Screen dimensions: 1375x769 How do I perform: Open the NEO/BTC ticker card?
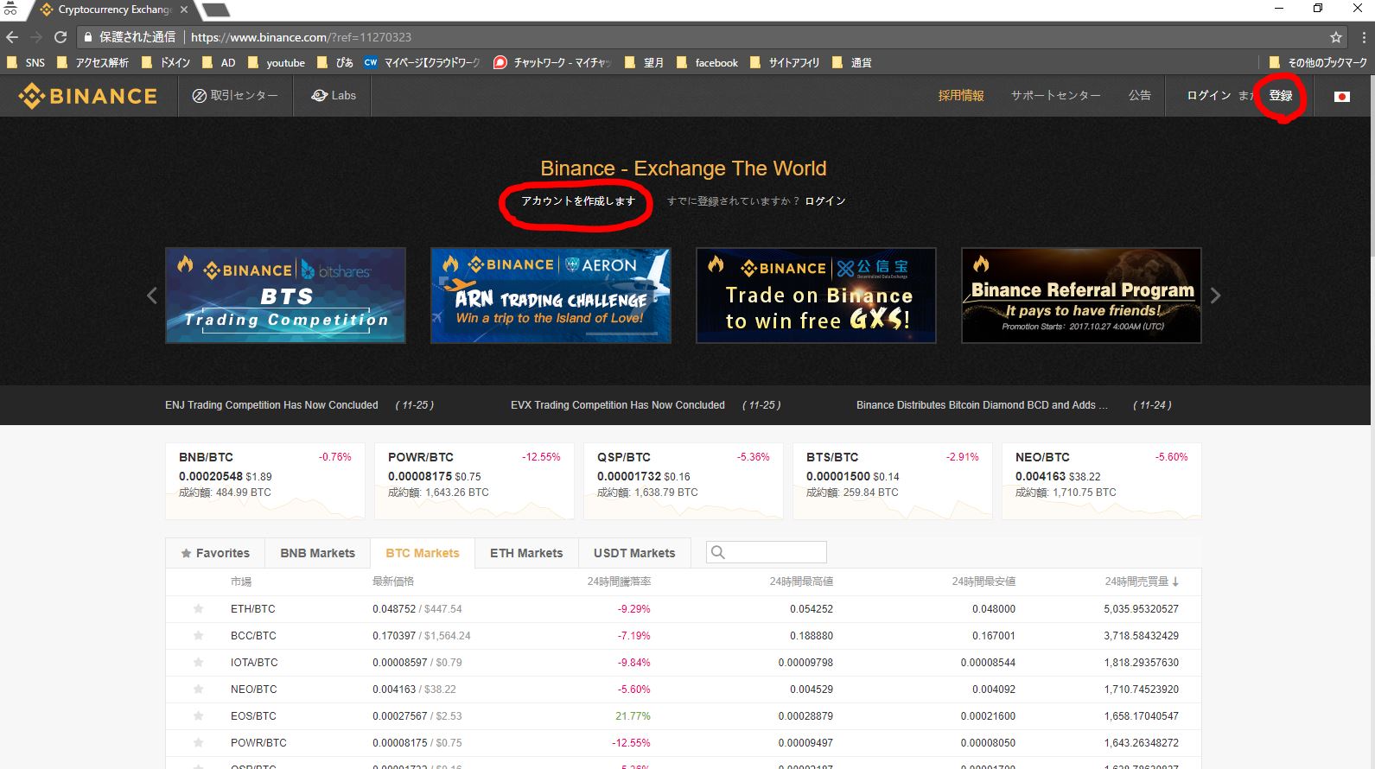tap(1101, 481)
